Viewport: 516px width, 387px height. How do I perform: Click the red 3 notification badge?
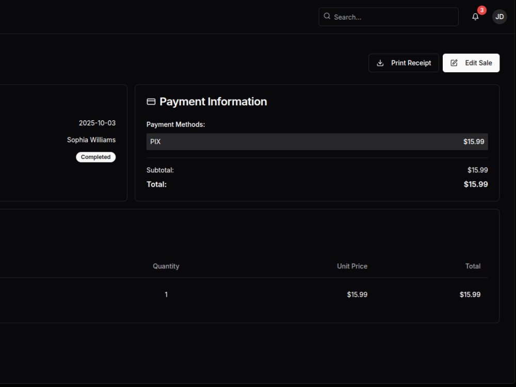coord(482,10)
